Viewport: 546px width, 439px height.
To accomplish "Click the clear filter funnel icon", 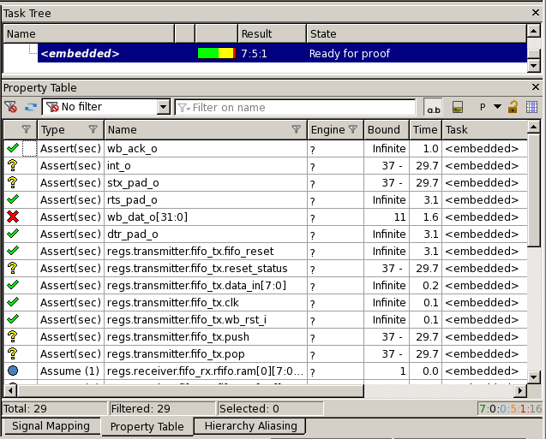I will [x=11, y=107].
